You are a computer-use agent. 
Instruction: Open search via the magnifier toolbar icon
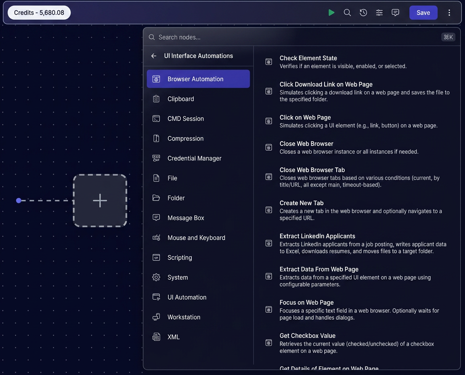347,13
